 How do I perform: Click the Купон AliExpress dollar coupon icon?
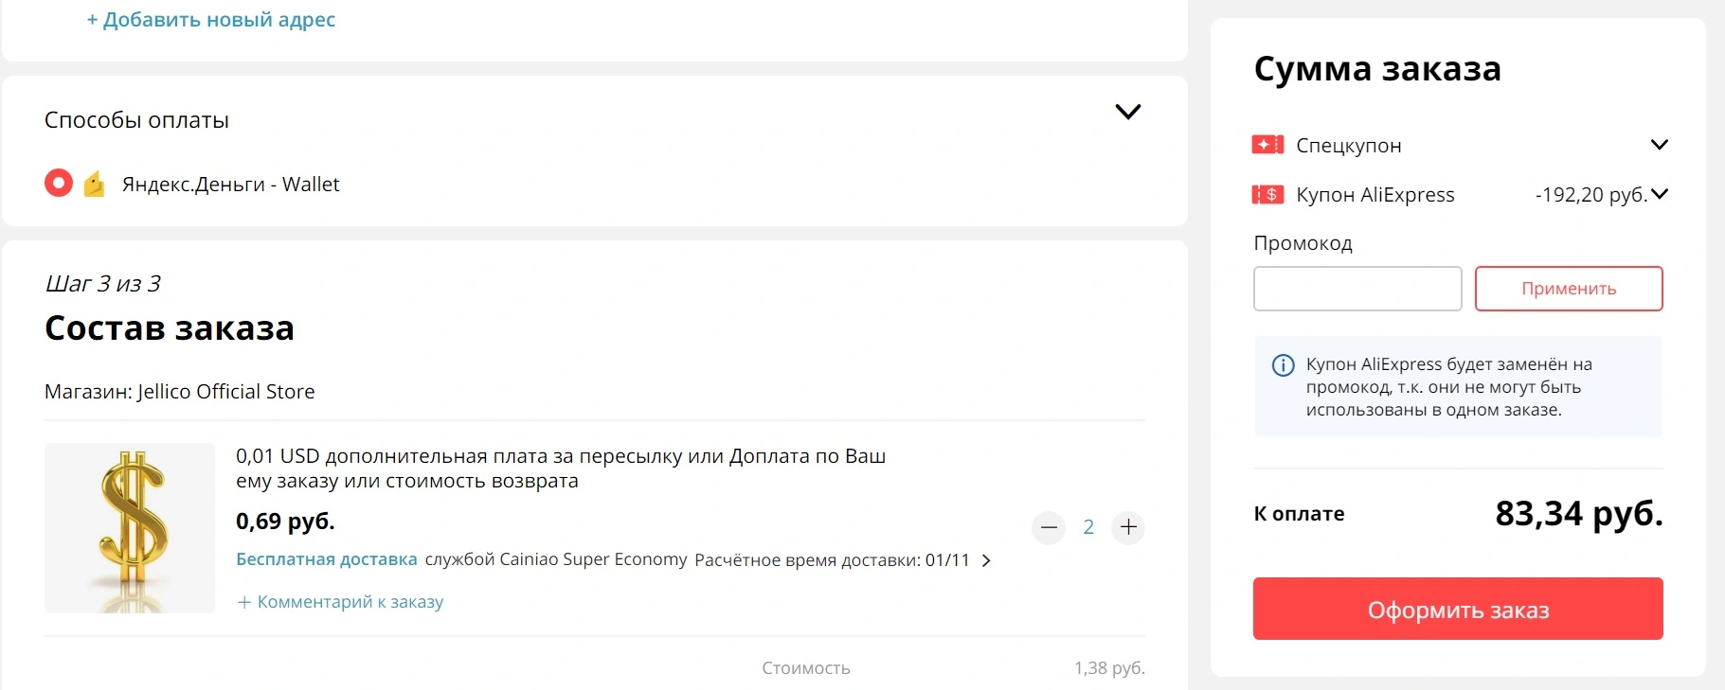click(x=1267, y=195)
